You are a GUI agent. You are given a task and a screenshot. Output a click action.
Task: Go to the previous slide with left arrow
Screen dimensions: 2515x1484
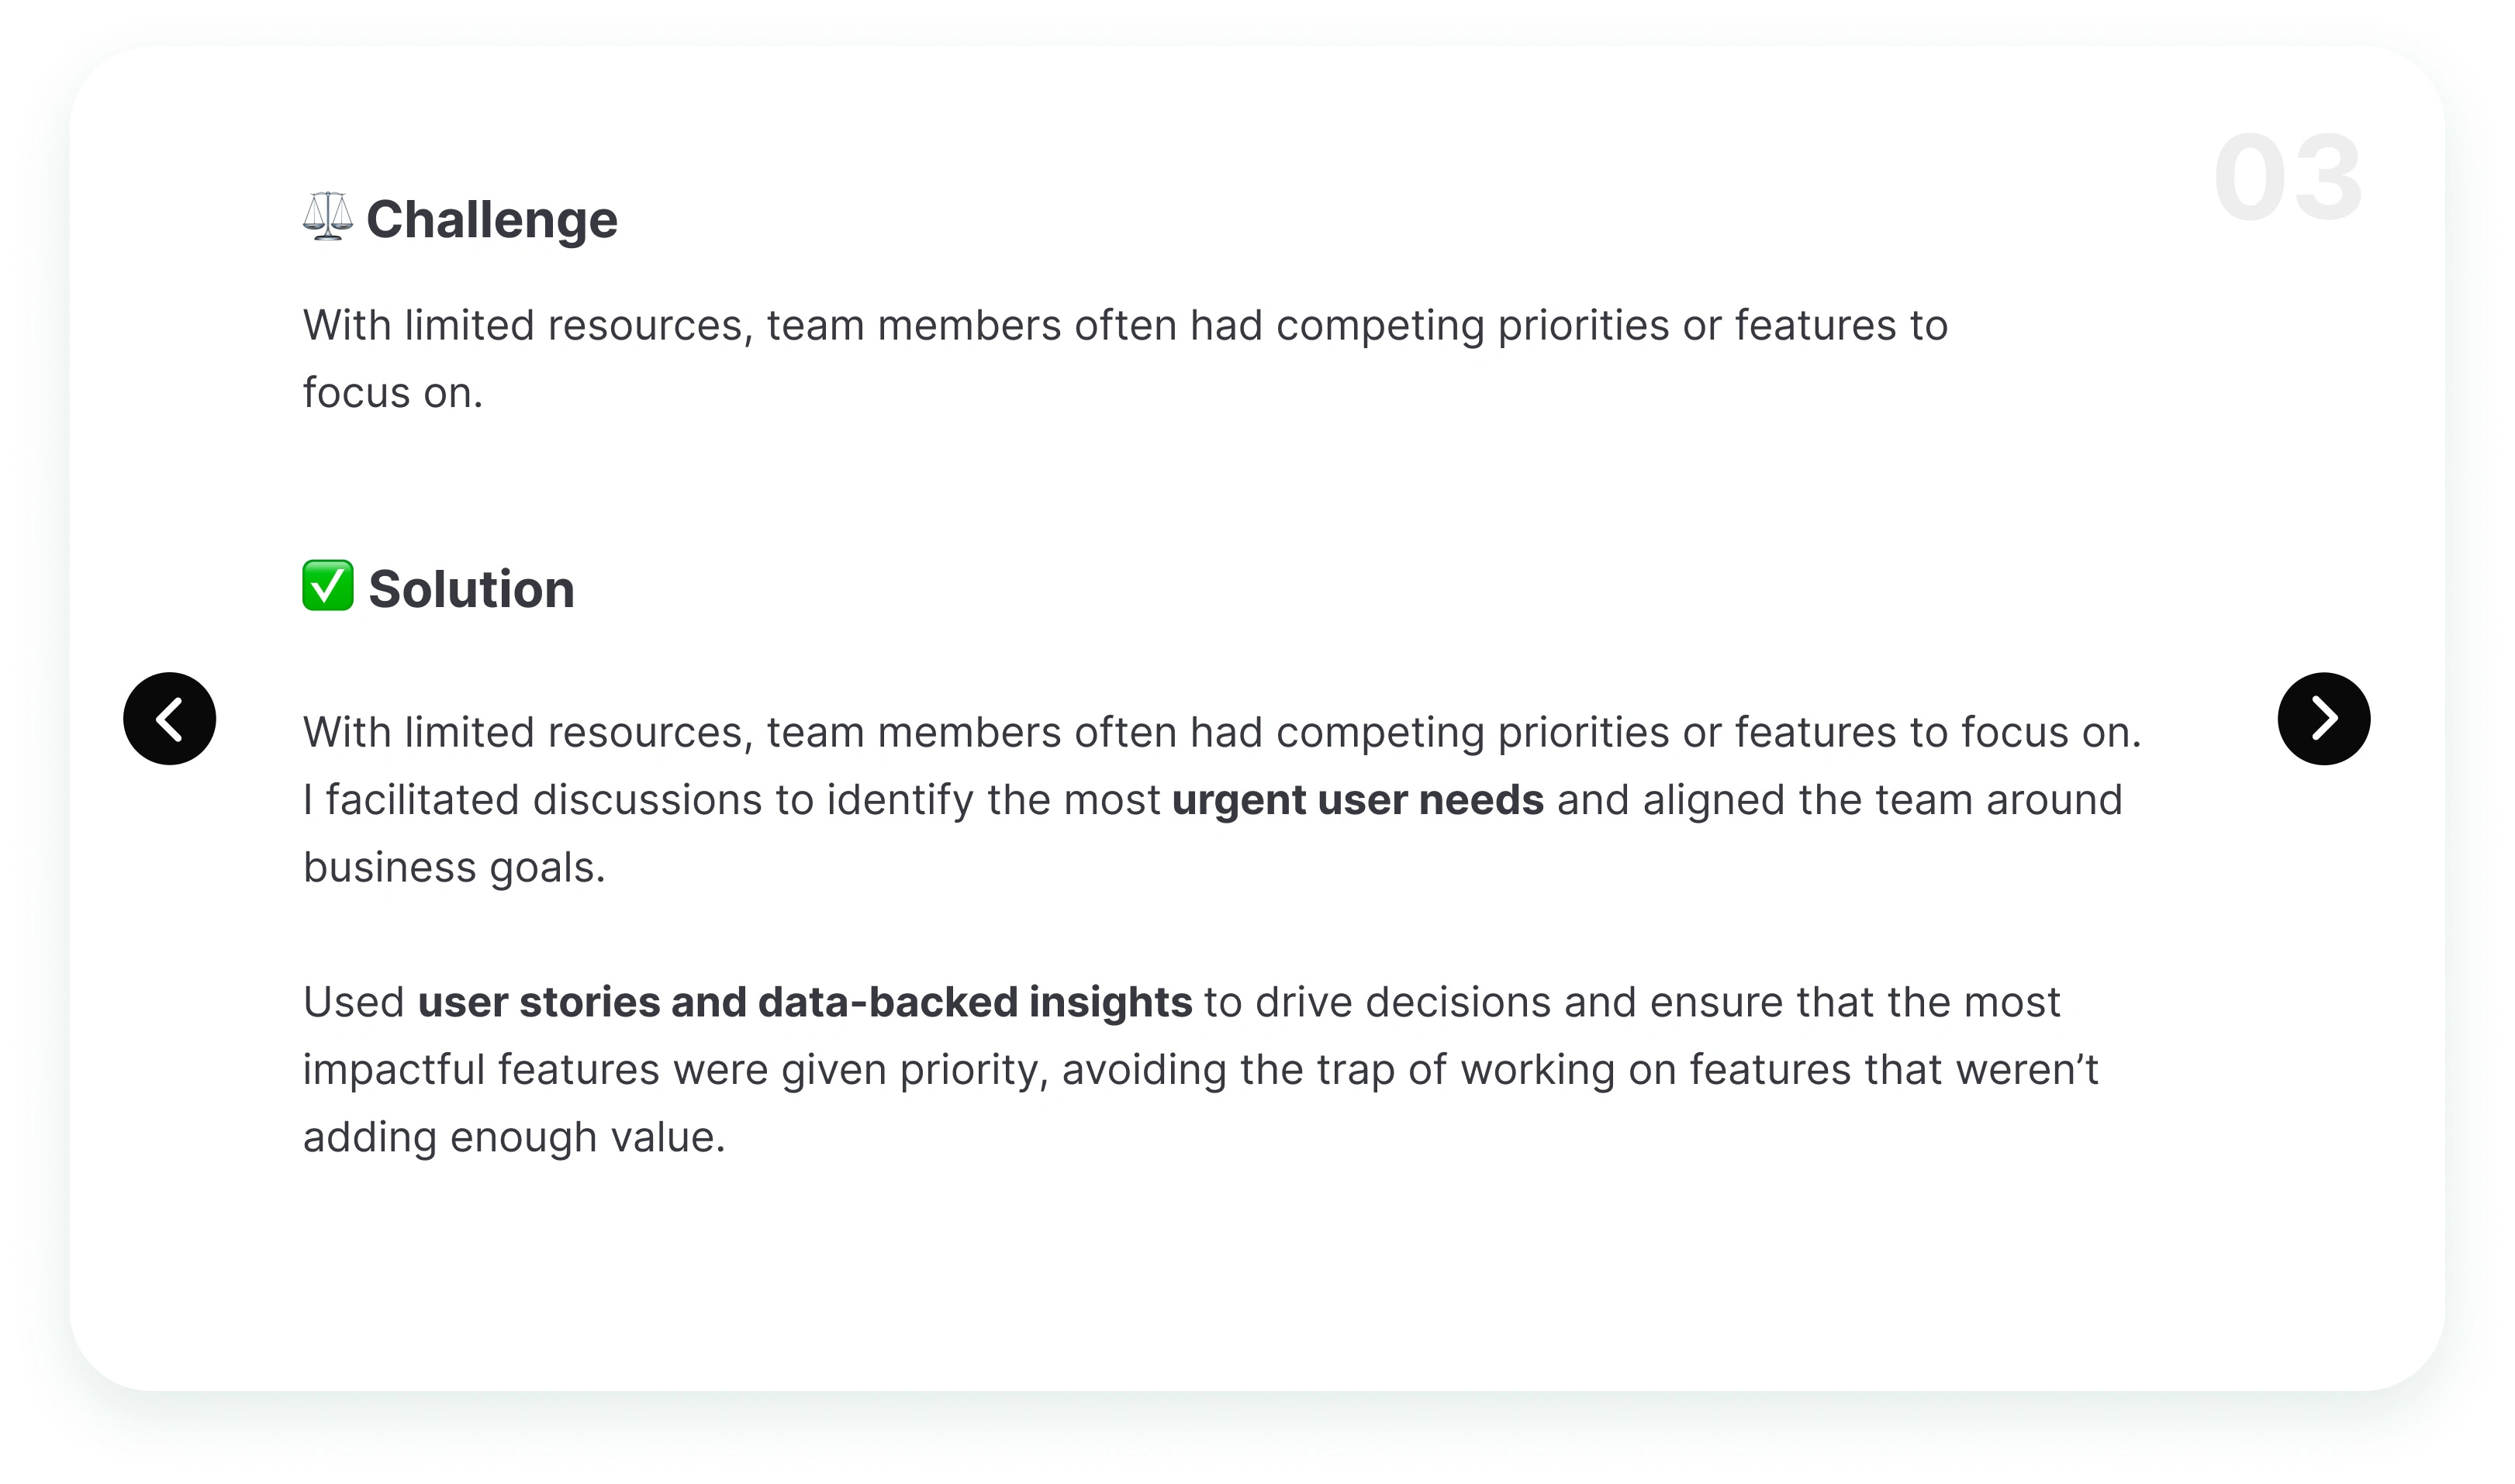tap(170, 719)
